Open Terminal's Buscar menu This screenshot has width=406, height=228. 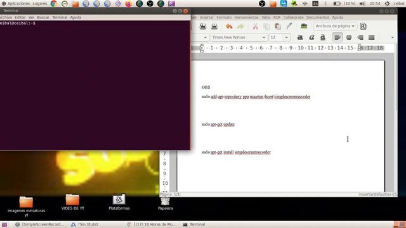[x=43, y=17]
